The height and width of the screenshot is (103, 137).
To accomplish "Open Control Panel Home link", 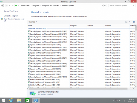I will [x=11, y=11].
